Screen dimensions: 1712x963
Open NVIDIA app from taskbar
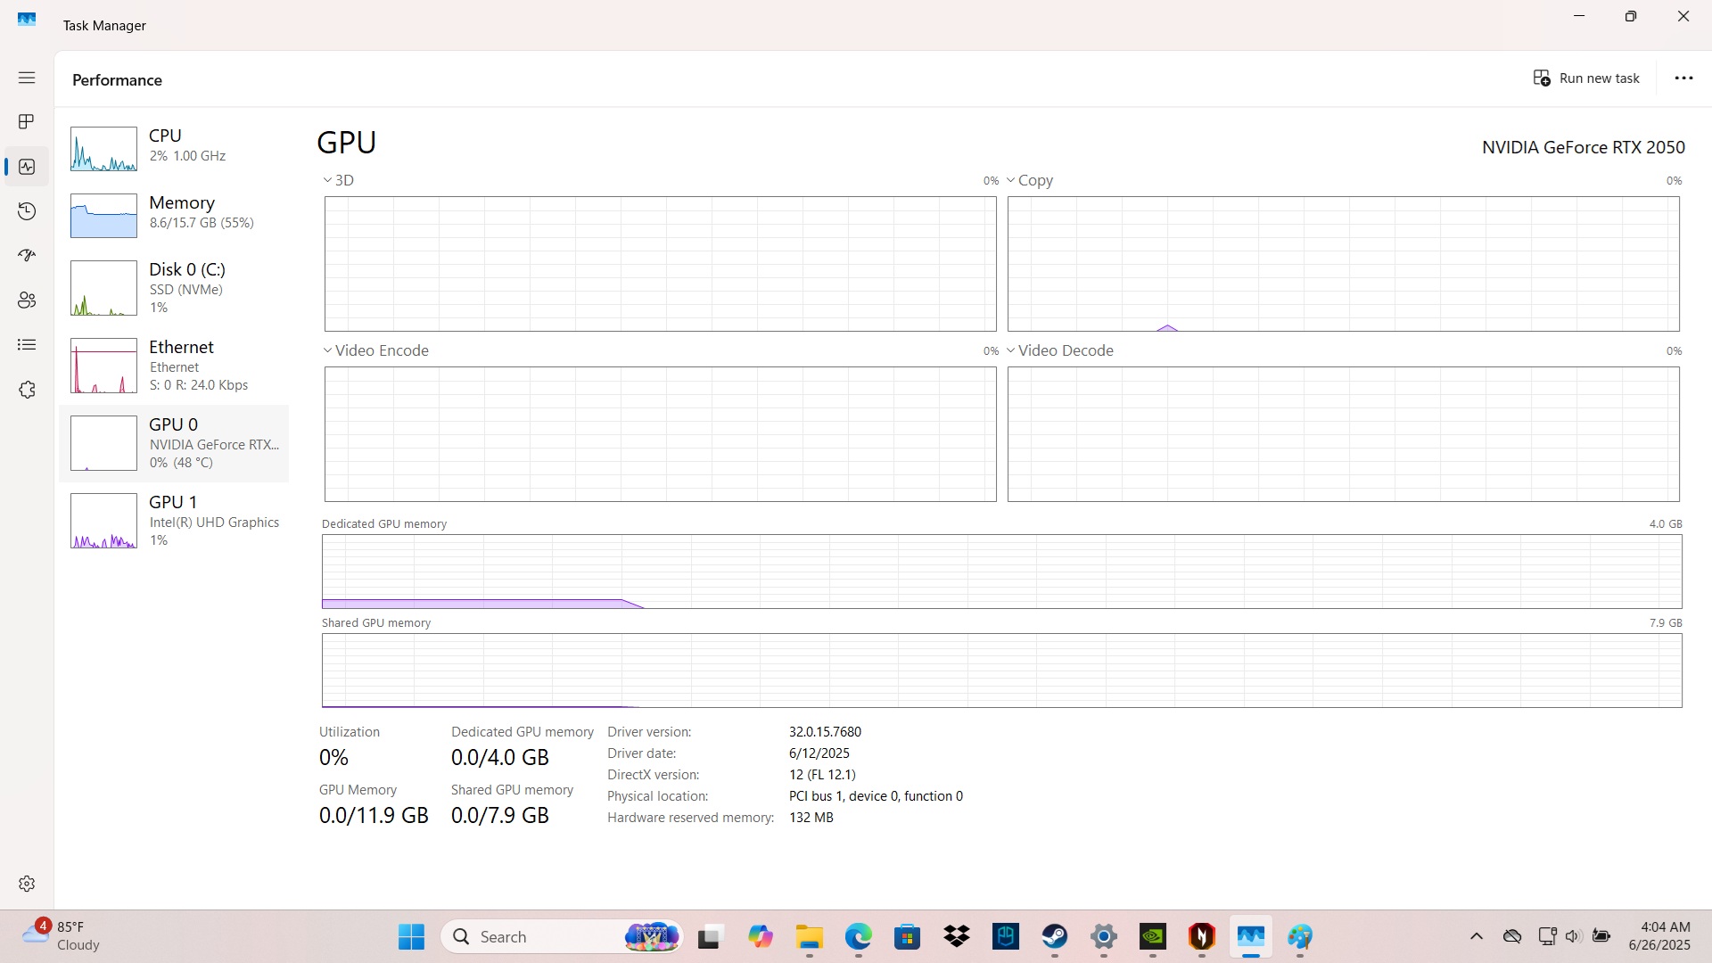tap(1153, 936)
